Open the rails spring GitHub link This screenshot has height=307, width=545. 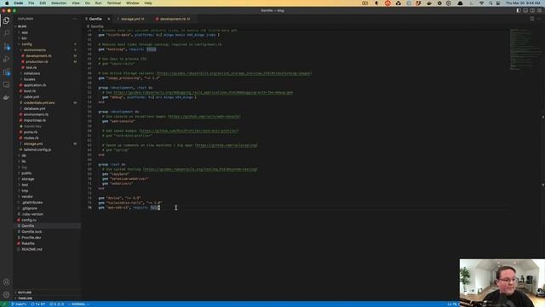coord(227,145)
